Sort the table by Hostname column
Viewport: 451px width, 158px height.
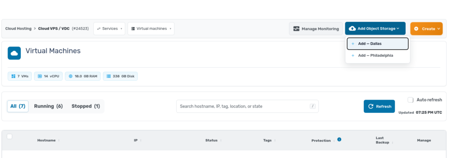[x=48, y=140]
